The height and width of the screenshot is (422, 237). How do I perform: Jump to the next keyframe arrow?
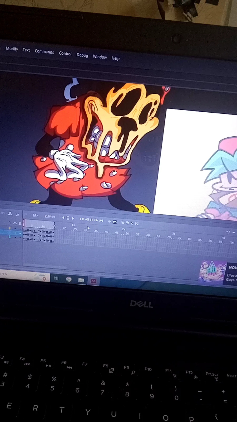pyautogui.click(x=73, y=218)
